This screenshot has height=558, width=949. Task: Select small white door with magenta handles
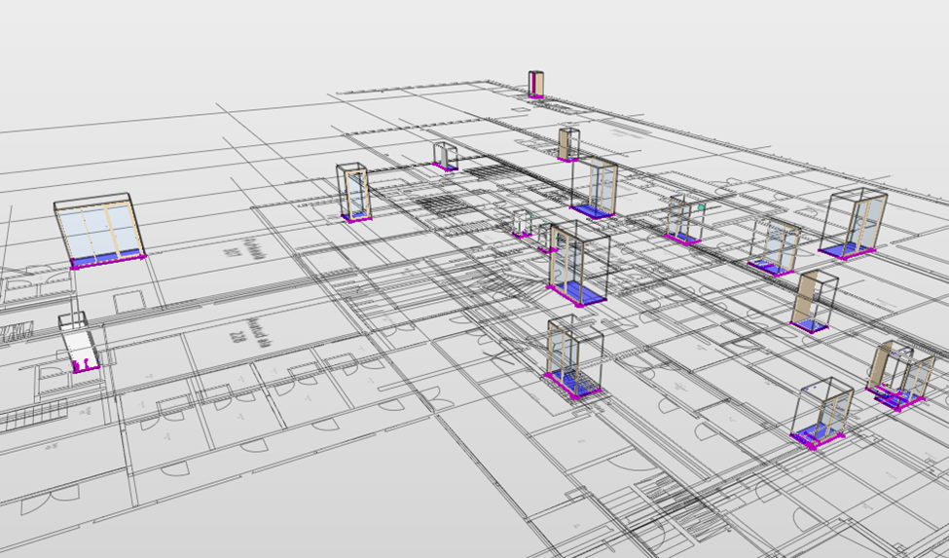pos(80,343)
